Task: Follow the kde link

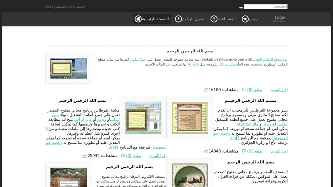Action: tap(195, 64)
